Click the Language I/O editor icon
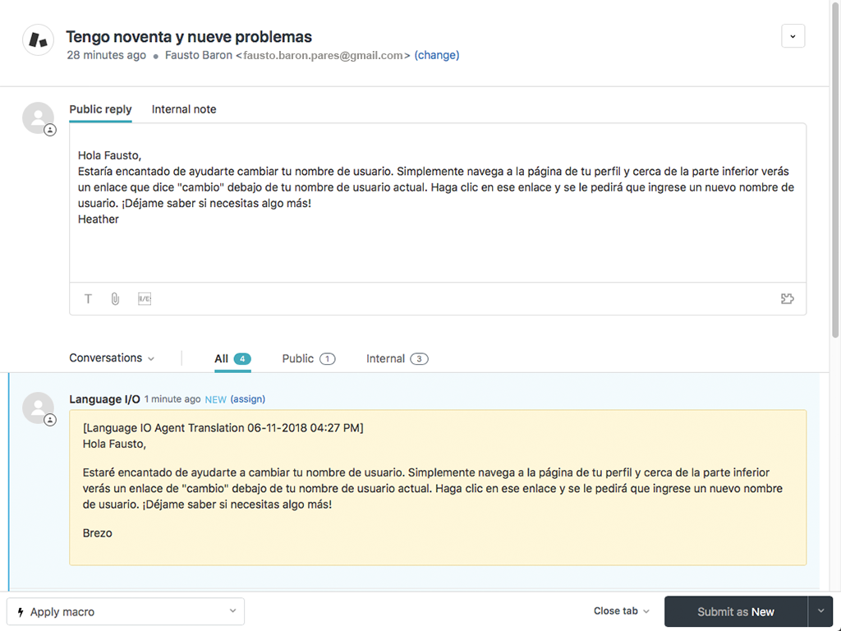841x631 pixels. click(145, 299)
